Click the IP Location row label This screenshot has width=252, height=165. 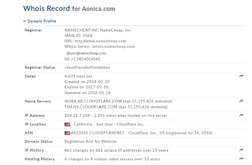point(35,124)
